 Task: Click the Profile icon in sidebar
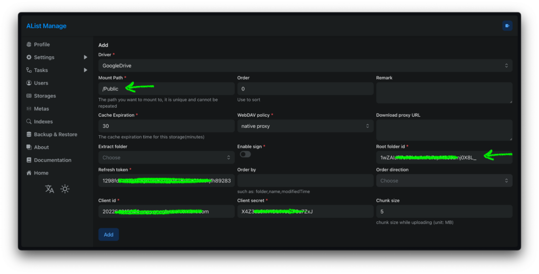tap(29, 45)
